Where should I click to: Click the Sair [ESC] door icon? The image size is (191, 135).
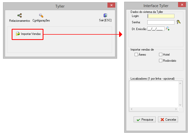pos(105,16)
